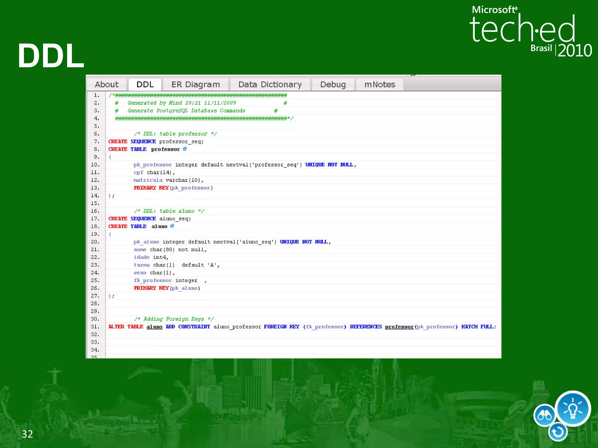Click aluno table name on line 18
The image size is (598, 448).
pyautogui.click(x=159, y=226)
